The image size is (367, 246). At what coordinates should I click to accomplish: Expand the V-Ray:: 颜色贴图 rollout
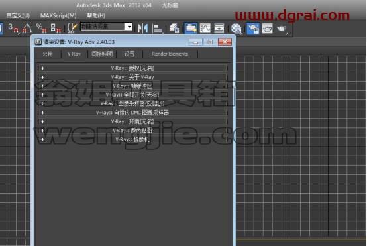pos(132,131)
